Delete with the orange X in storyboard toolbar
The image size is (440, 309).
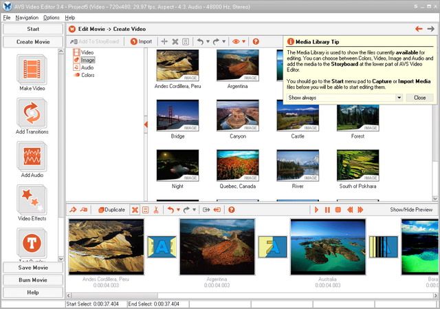click(135, 210)
